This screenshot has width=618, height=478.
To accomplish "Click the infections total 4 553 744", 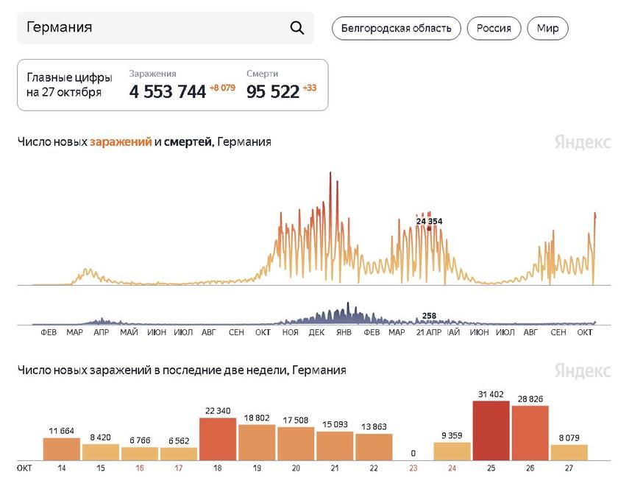I will coord(167,91).
